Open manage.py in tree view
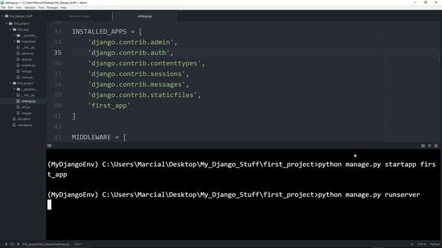This screenshot has height=248, width=442. pyautogui.click(x=23, y=125)
